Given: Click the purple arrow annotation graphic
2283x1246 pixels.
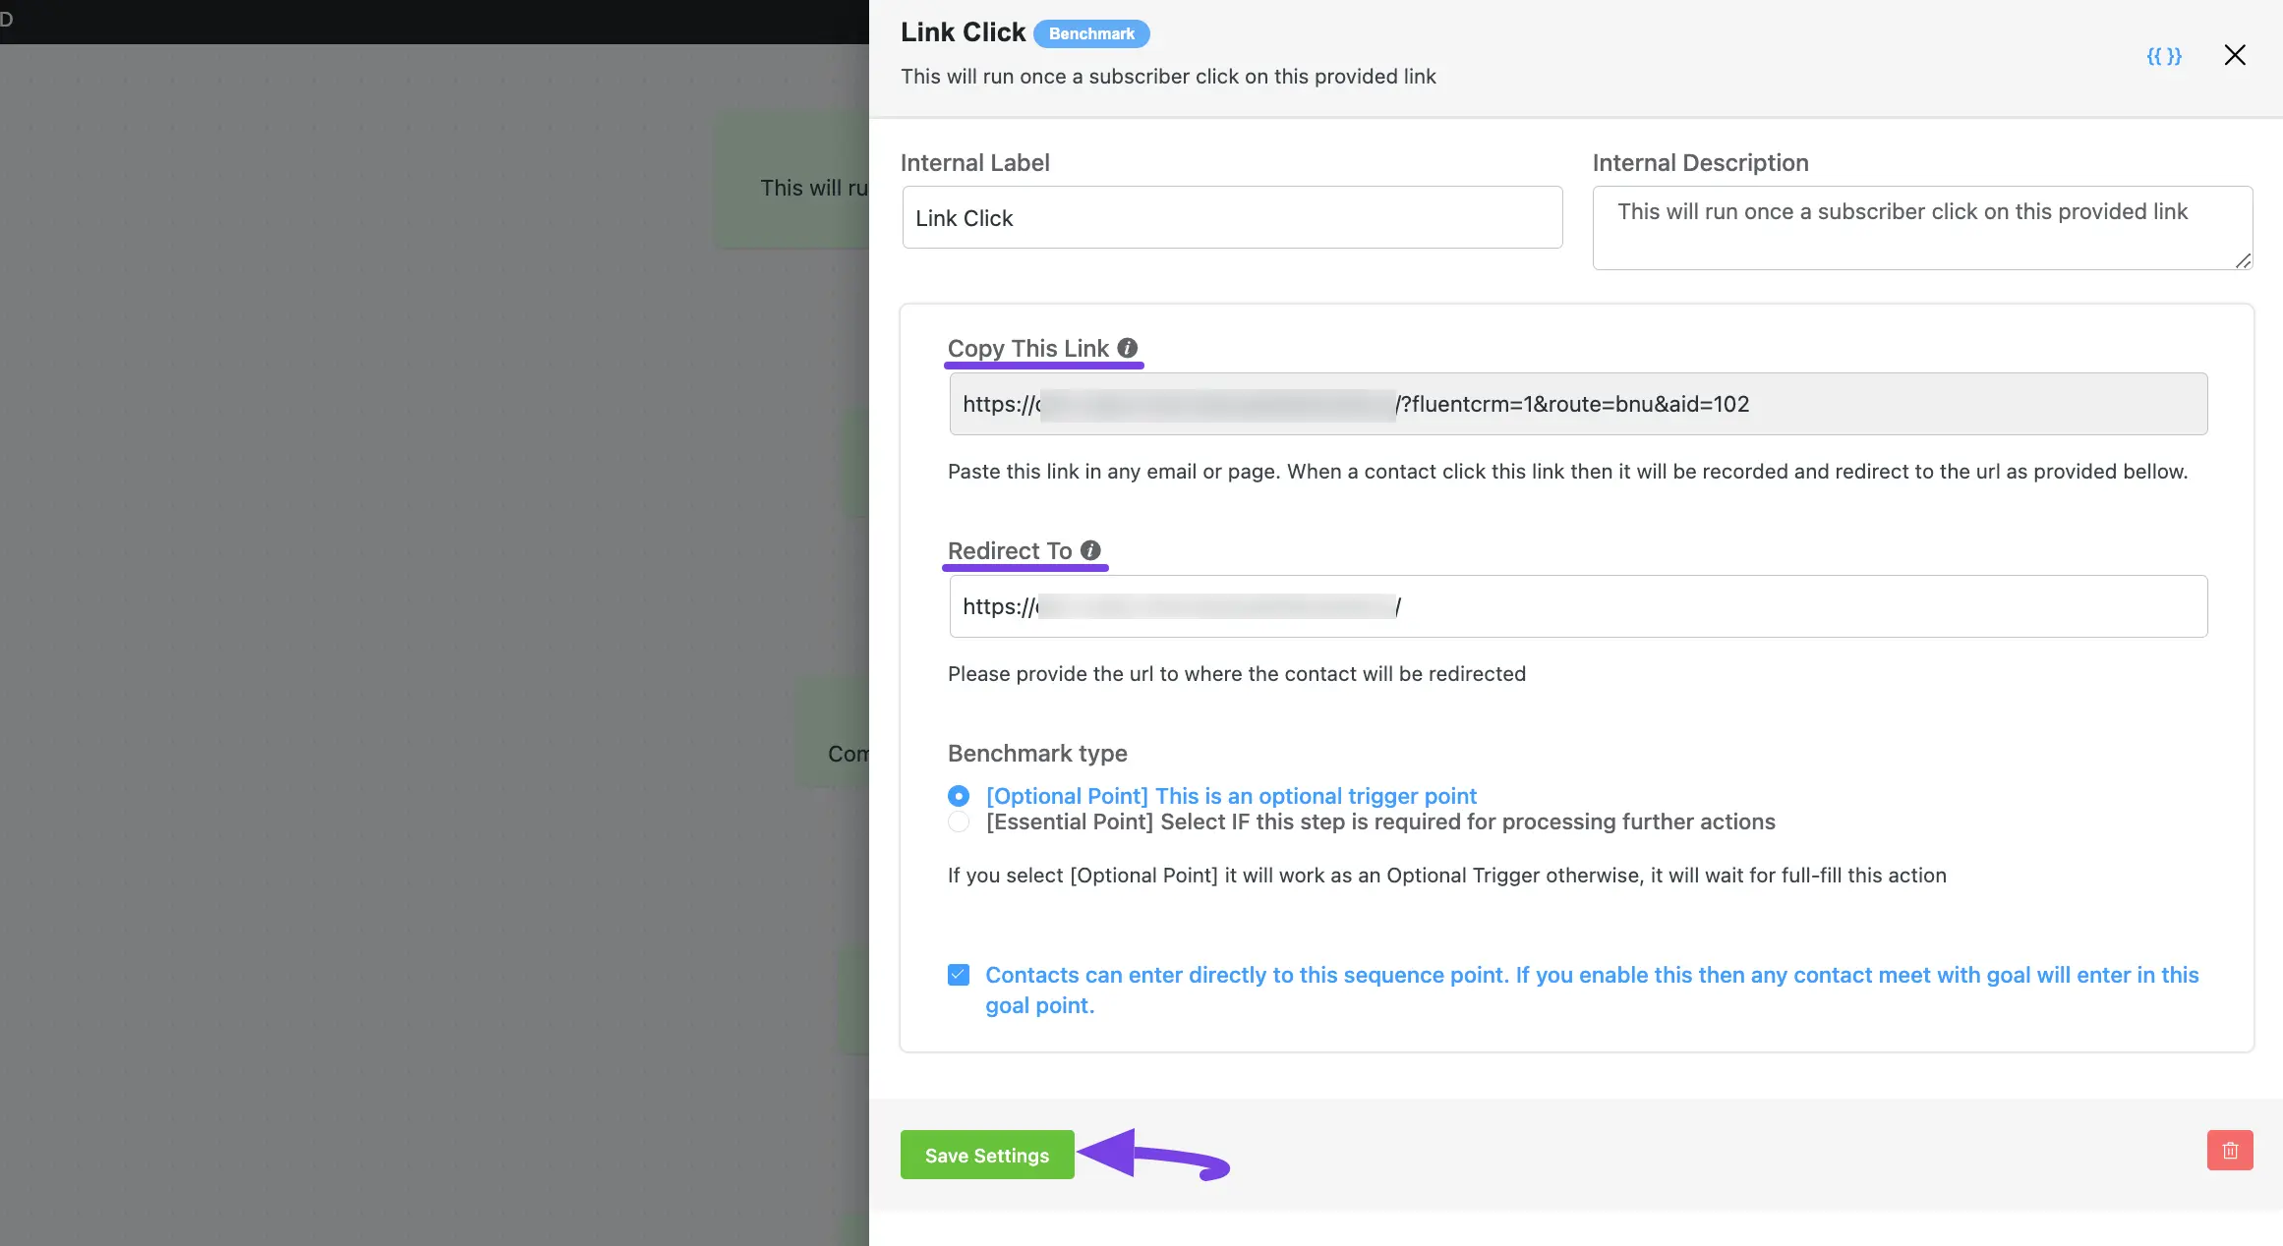Looking at the screenshot, I should pos(1153,1156).
